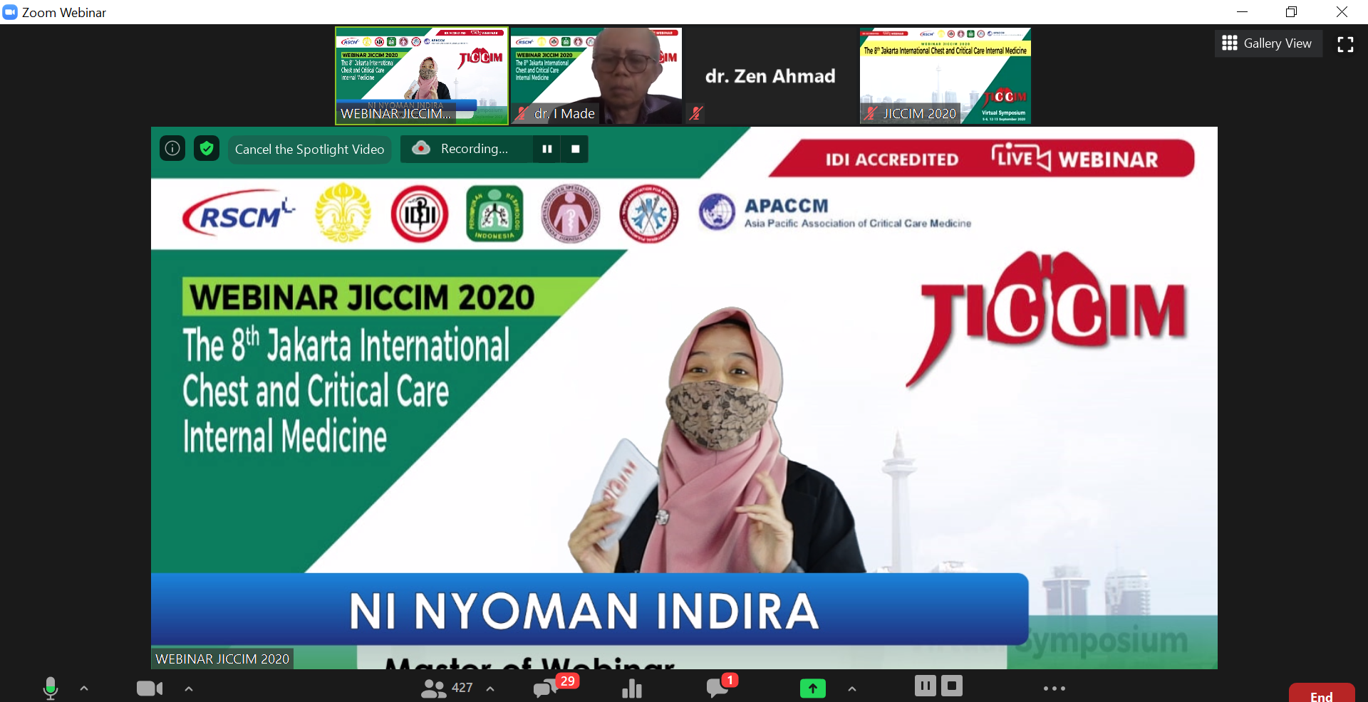Click muted mic icon on JICCIM 2020 tile
Image resolution: width=1368 pixels, height=702 pixels.
tap(870, 113)
